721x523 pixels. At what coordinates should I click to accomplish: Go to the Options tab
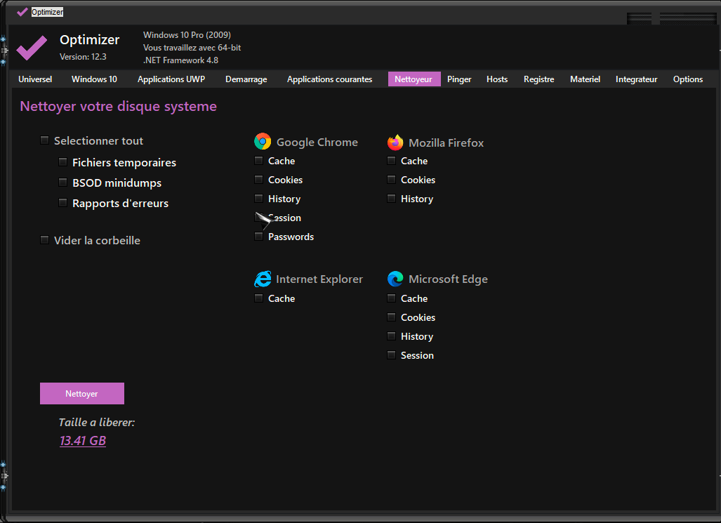tap(687, 79)
